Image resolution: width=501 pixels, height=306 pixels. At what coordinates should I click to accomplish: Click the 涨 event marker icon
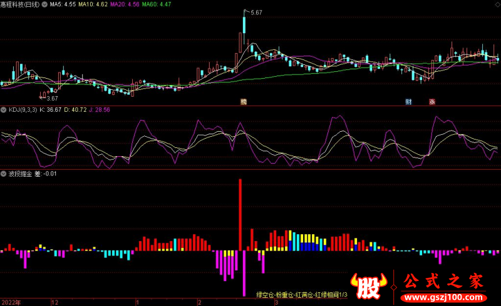[x=432, y=101]
